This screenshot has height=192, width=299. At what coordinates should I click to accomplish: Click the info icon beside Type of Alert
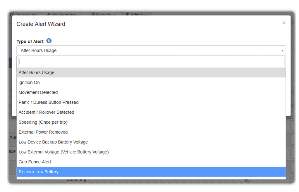[49, 41]
